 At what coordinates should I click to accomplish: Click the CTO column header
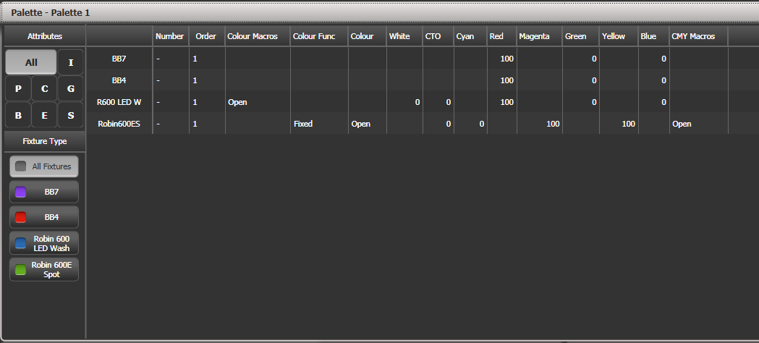click(x=438, y=36)
